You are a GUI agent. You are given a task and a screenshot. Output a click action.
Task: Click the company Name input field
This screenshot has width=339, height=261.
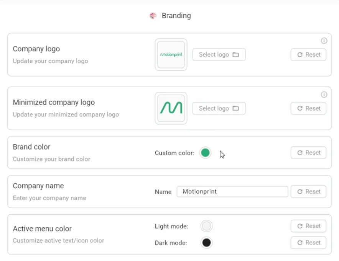(x=232, y=192)
